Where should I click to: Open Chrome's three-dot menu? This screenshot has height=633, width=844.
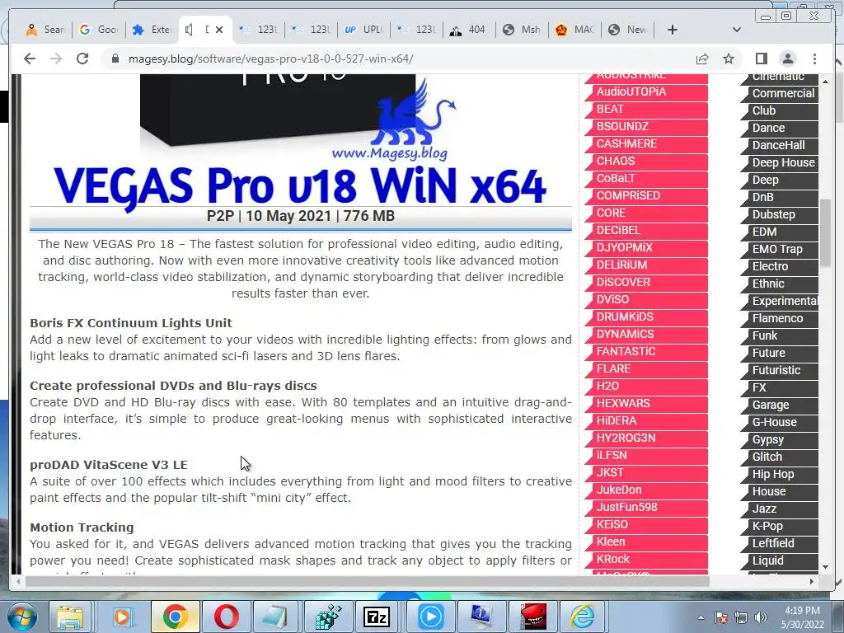click(x=814, y=59)
